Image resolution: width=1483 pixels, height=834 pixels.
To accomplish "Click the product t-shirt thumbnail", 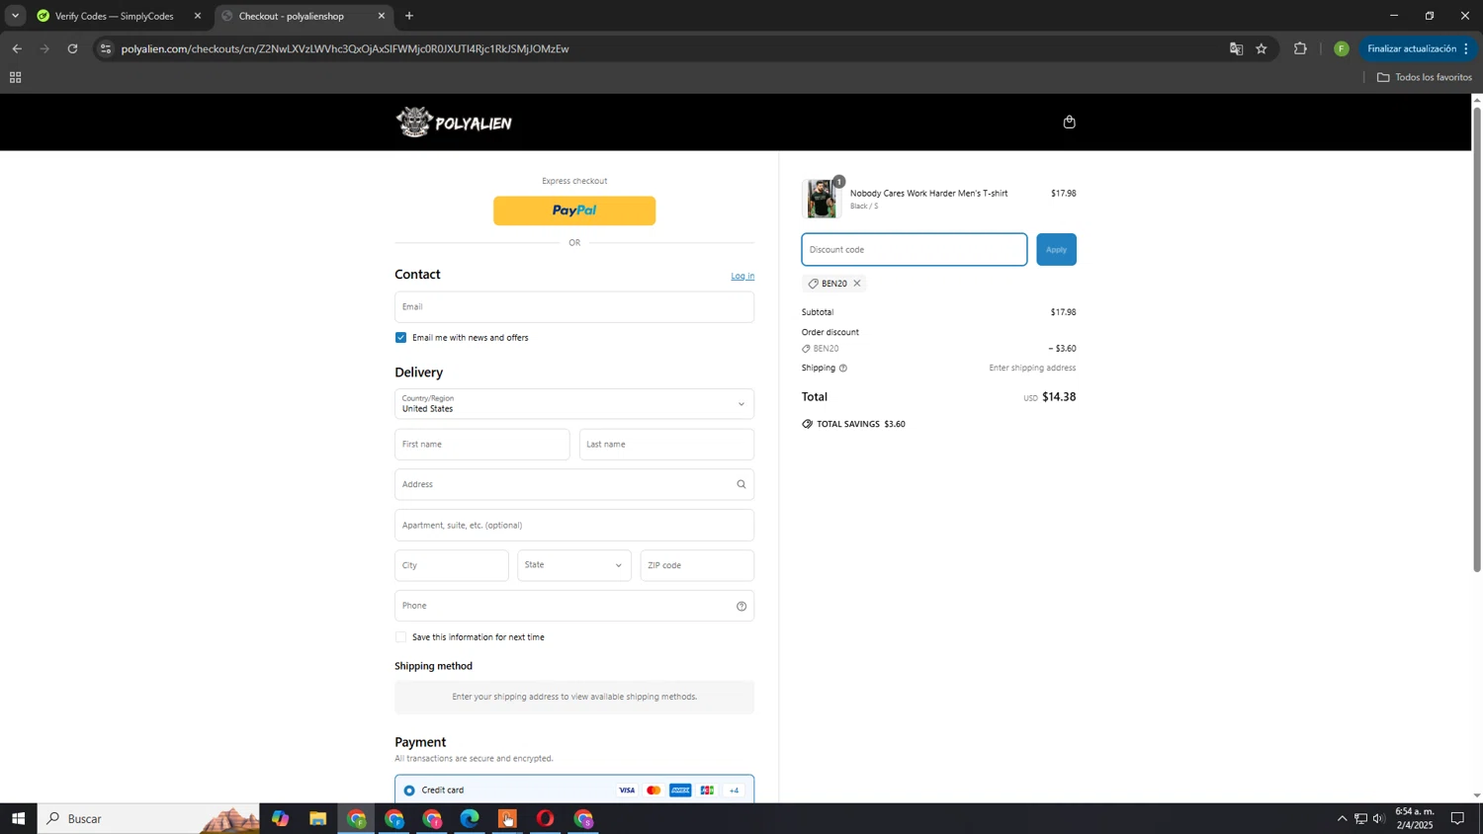I will coord(821,199).
